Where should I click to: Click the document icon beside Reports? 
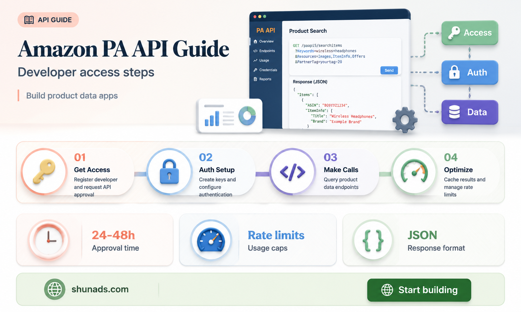coord(255,79)
